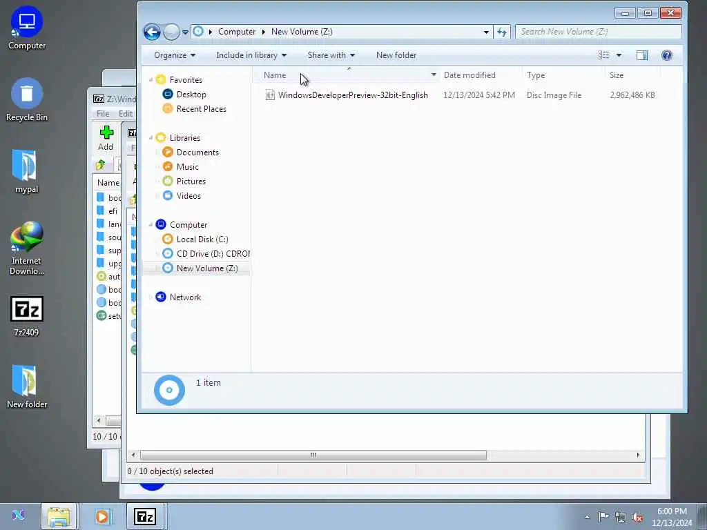Open the address bar history dropdown
Screen dimensions: 707x530
[x=486, y=32]
